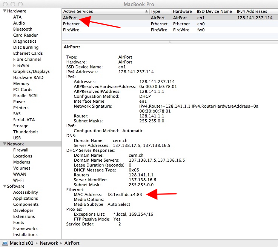This screenshot has height=247, width=278.
Task: Open Firewall under Network
Action: [x=21, y=150]
